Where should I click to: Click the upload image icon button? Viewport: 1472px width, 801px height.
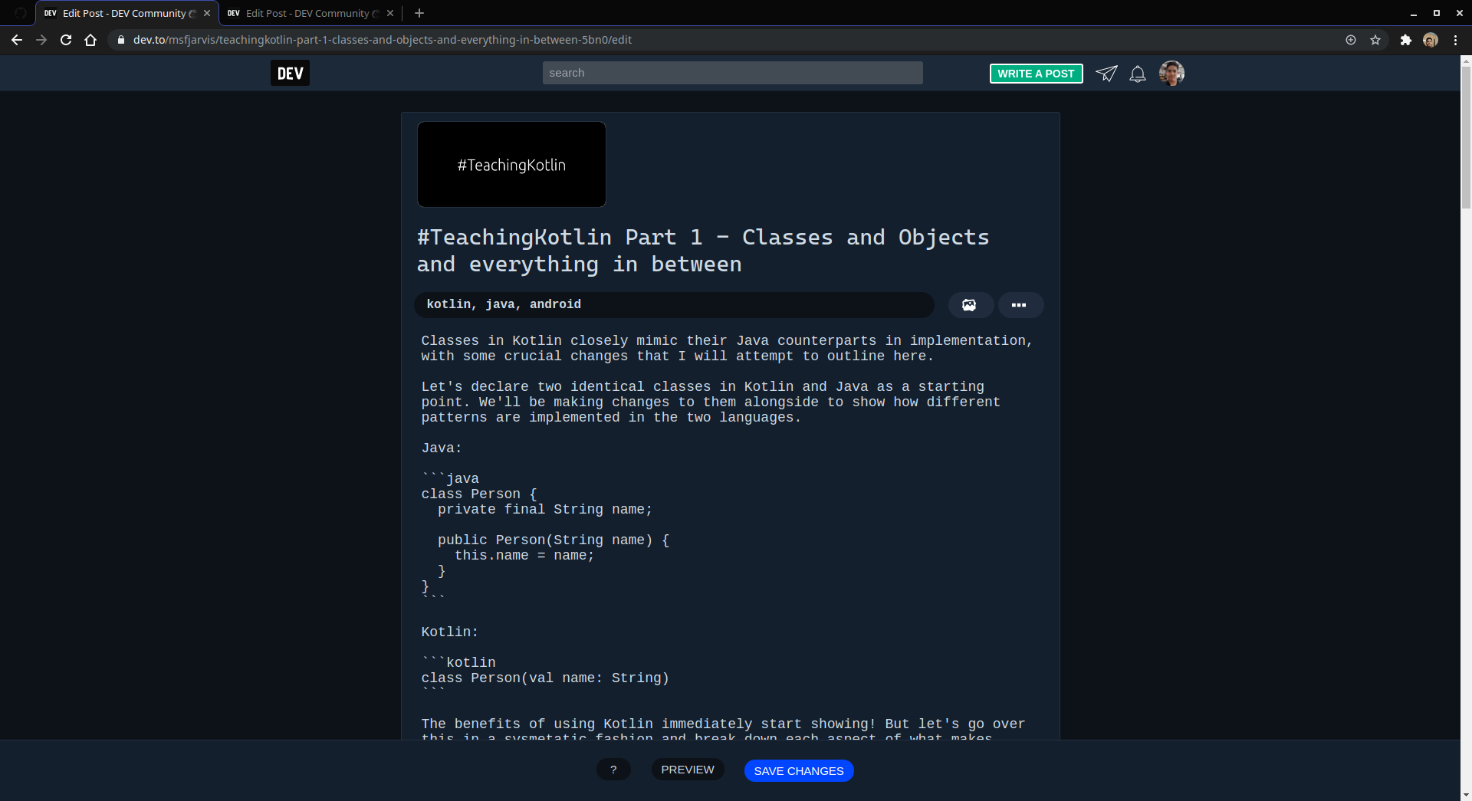pyautogui.click(x=970, y=305)
